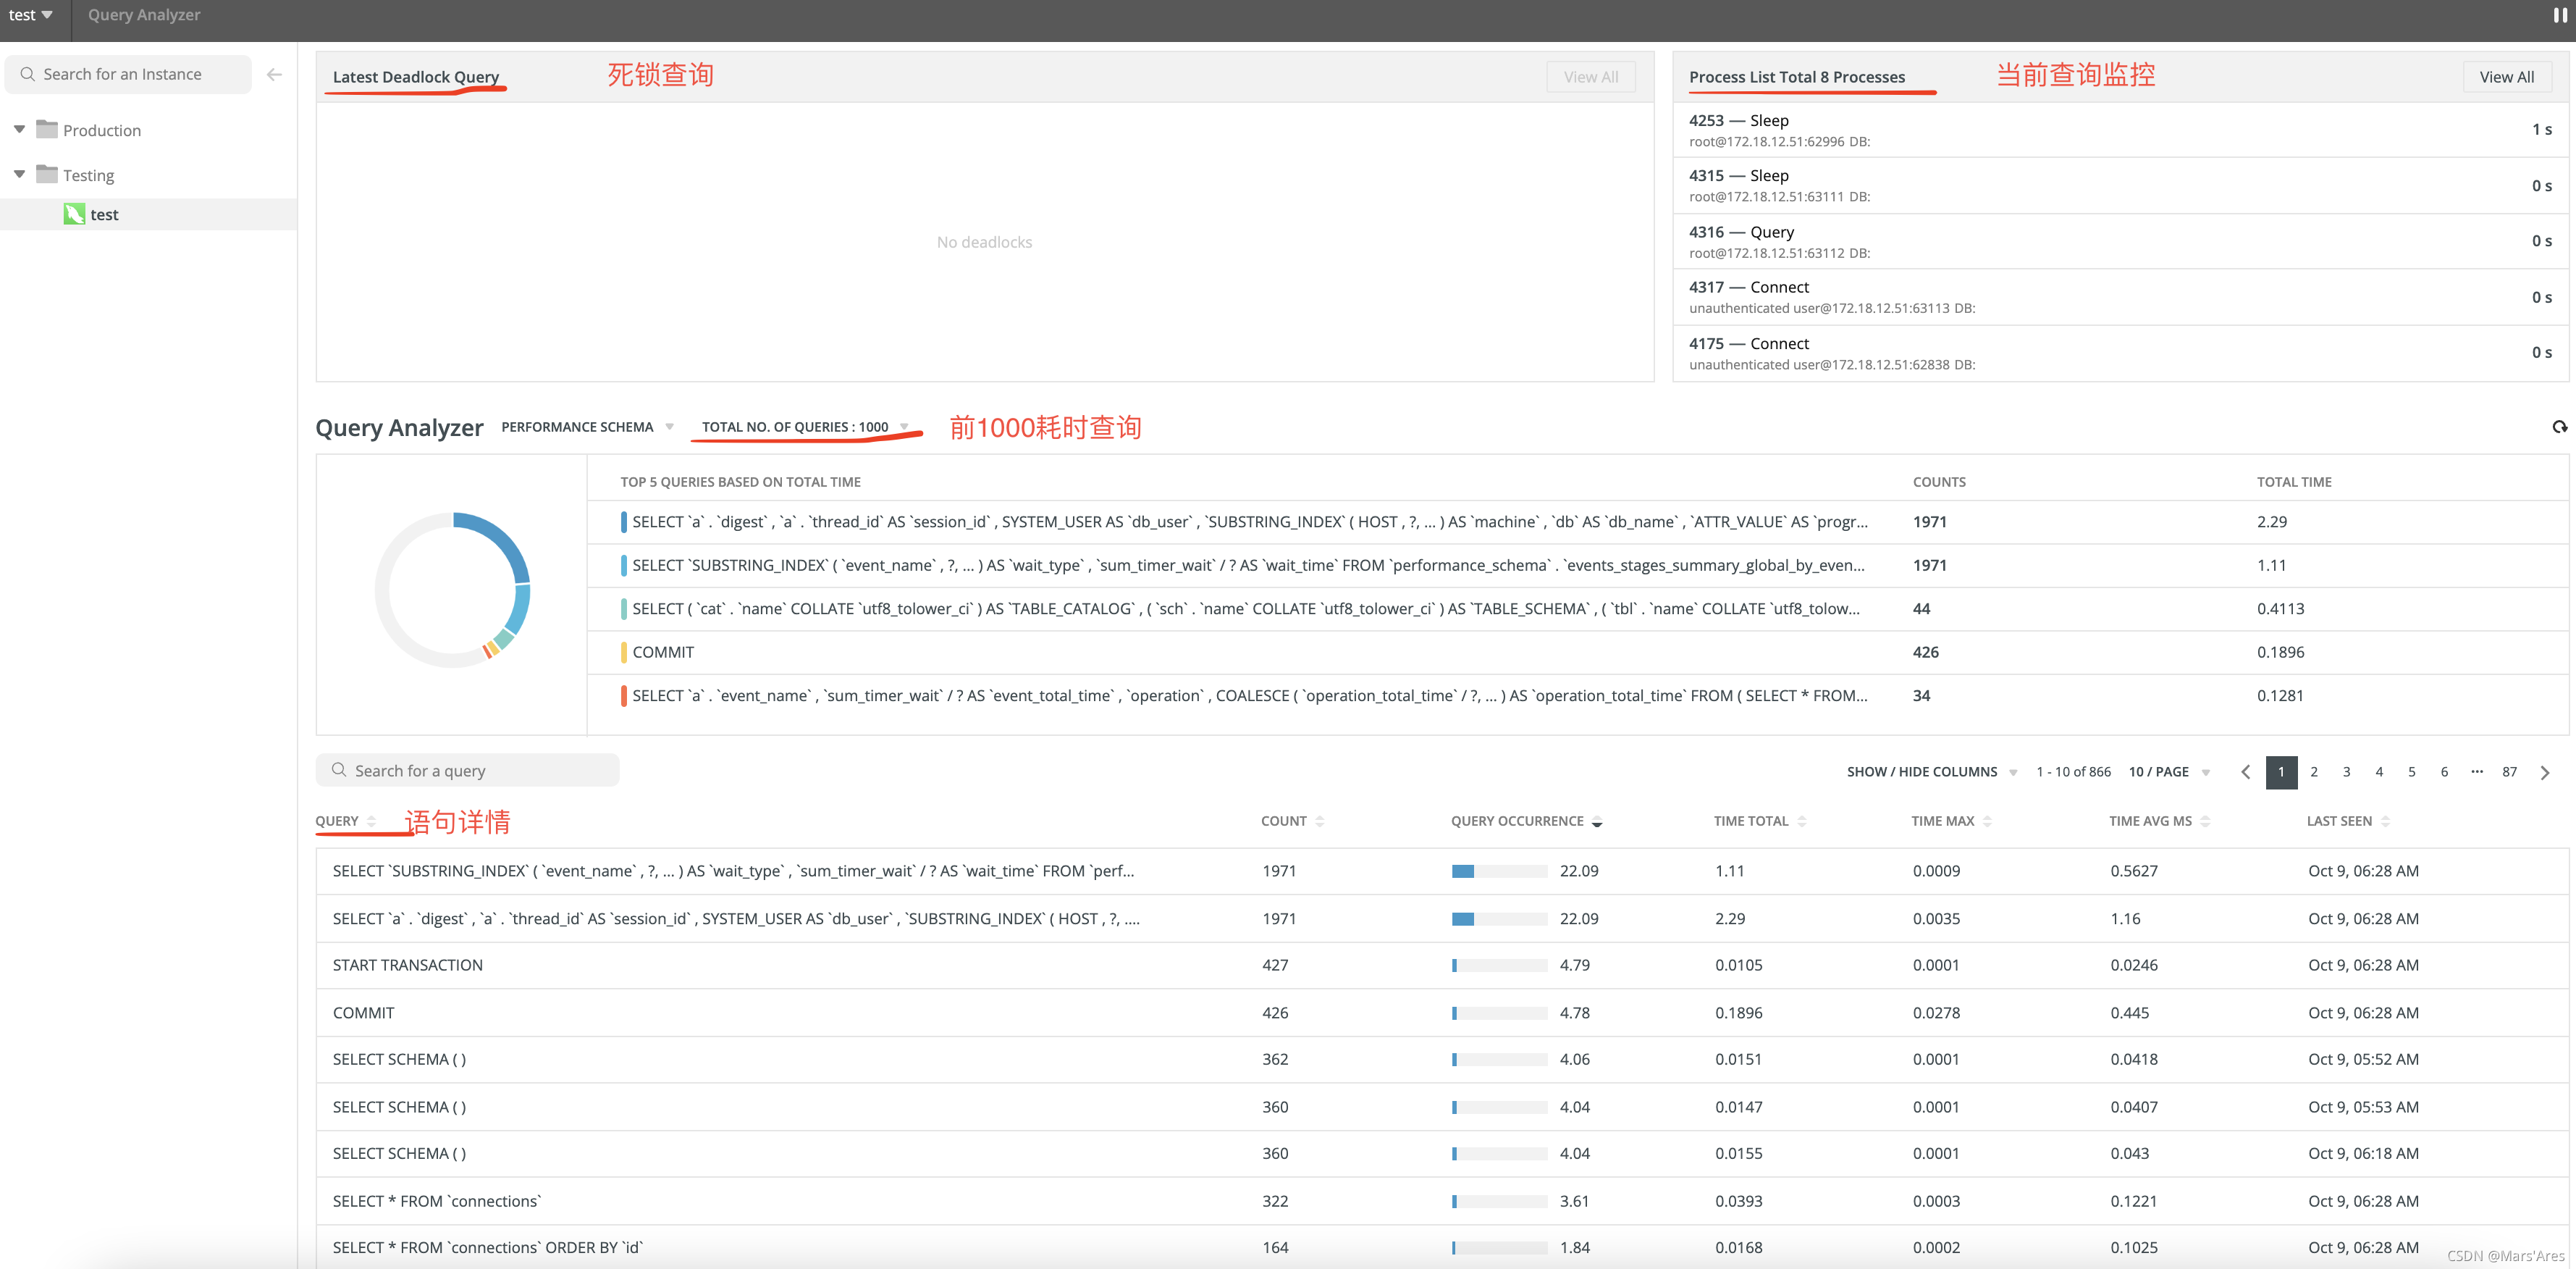The width and height of the screenshot is (2576, 1269).
Task: Sort by the LAST SEEN column sort icon
Action: [2385, 821]
